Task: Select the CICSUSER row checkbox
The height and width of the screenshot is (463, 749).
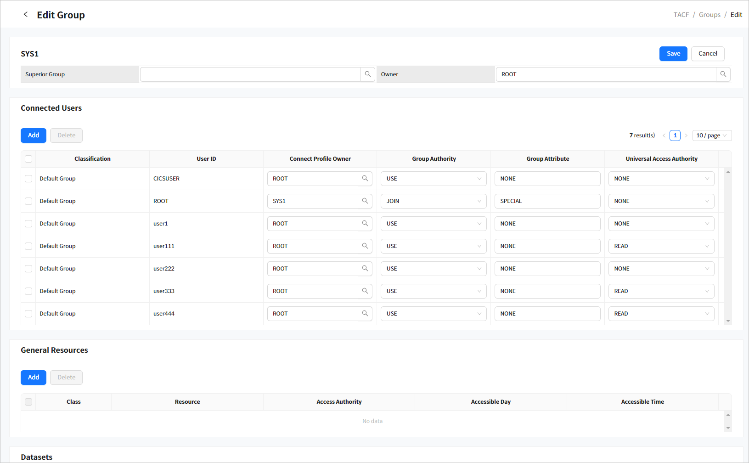Action: (x=28, y=179)
